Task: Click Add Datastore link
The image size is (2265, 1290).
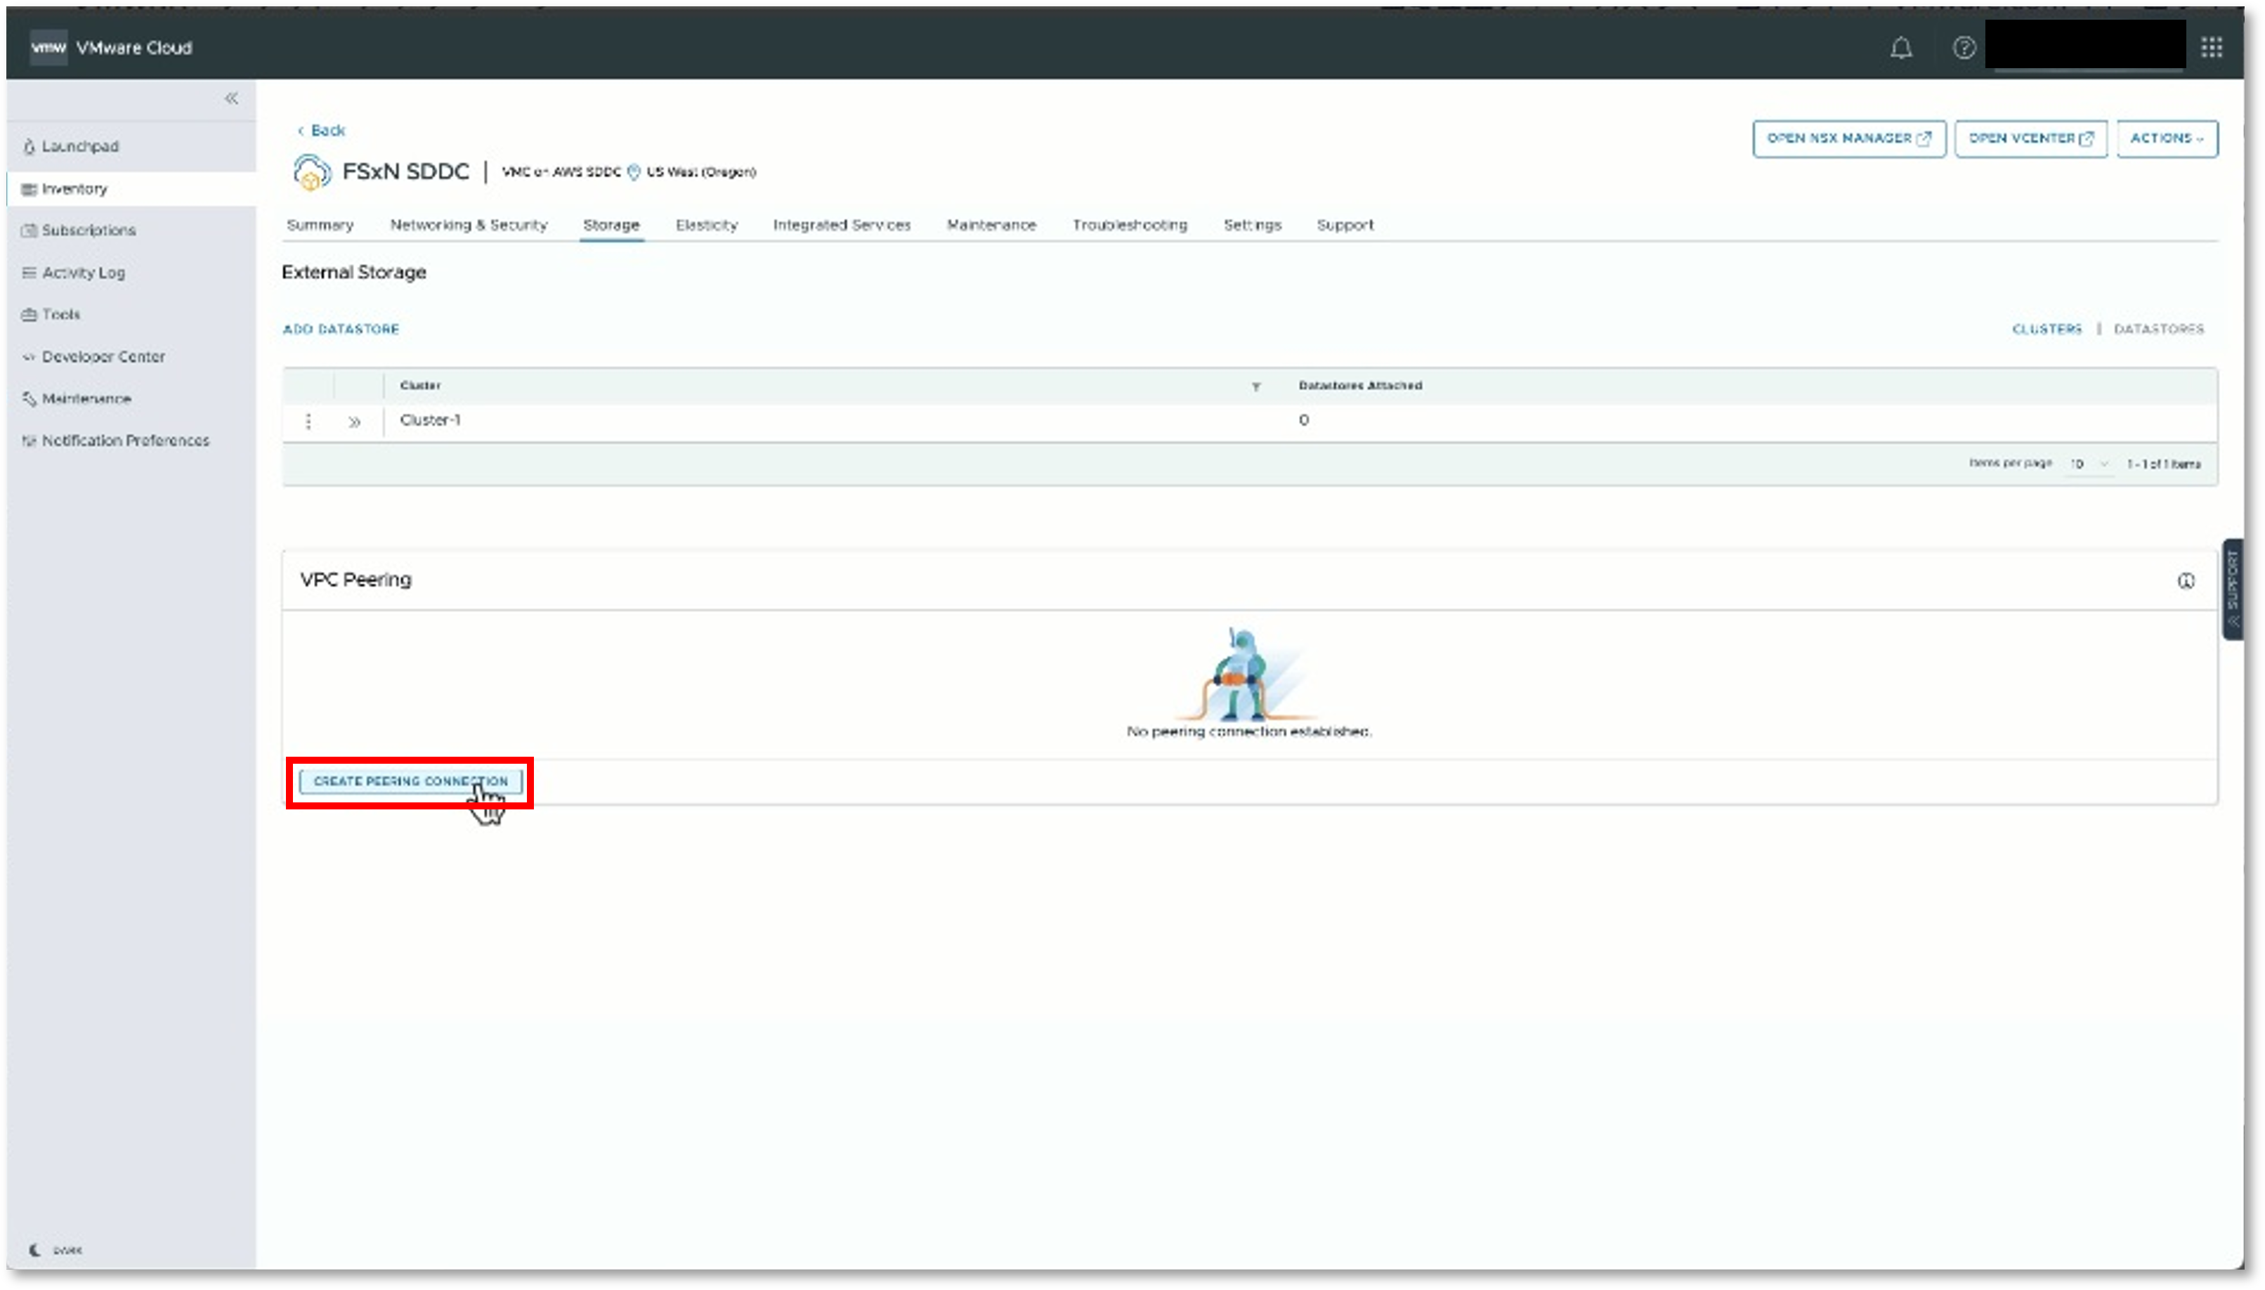Action: [x=341, y=329]
